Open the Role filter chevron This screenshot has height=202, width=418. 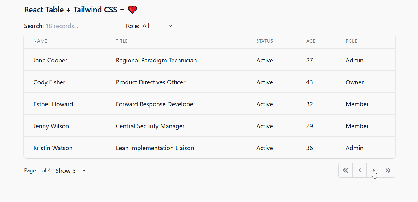[x=170, y=26]
